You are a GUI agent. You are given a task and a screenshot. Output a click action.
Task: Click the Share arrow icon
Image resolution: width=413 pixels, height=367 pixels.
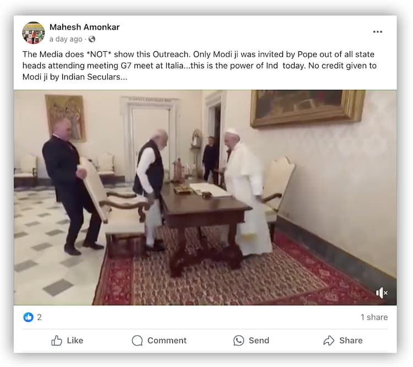click(x=329, y=341)
